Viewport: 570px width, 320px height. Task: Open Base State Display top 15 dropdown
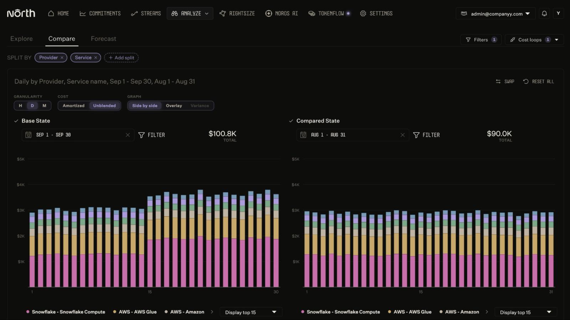(x=251, y=312)
